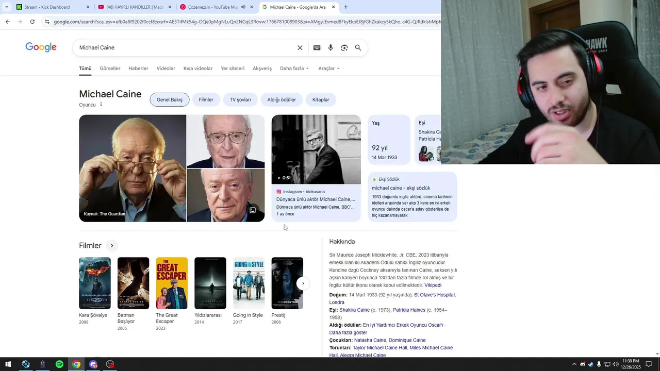Viewport: 660px width, 371px height.
Task: Open Windows Start menu
Action: click(8, 364)
